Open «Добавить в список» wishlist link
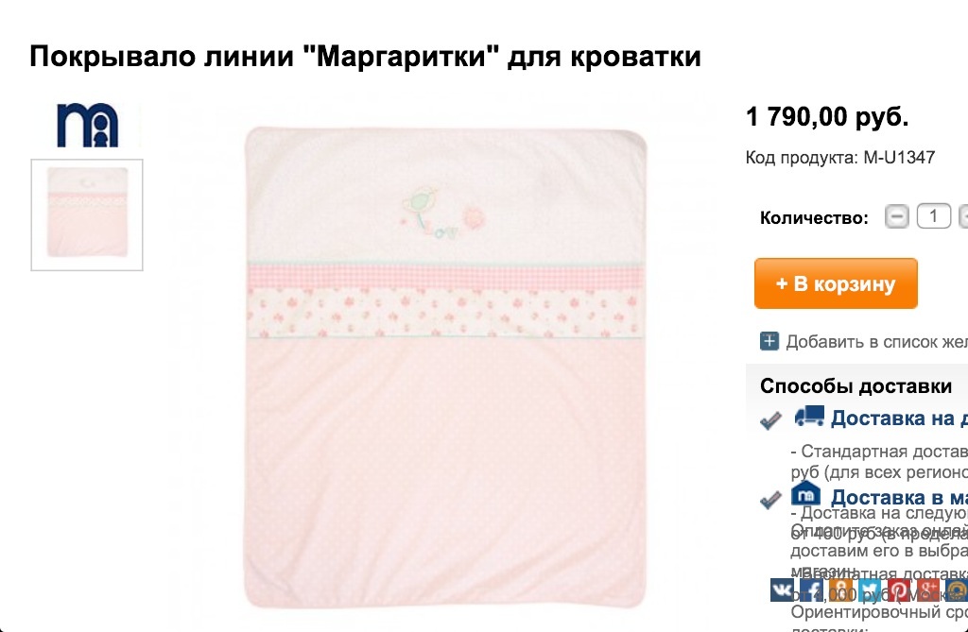Viewport: 968px width, 632px height. 876,341
